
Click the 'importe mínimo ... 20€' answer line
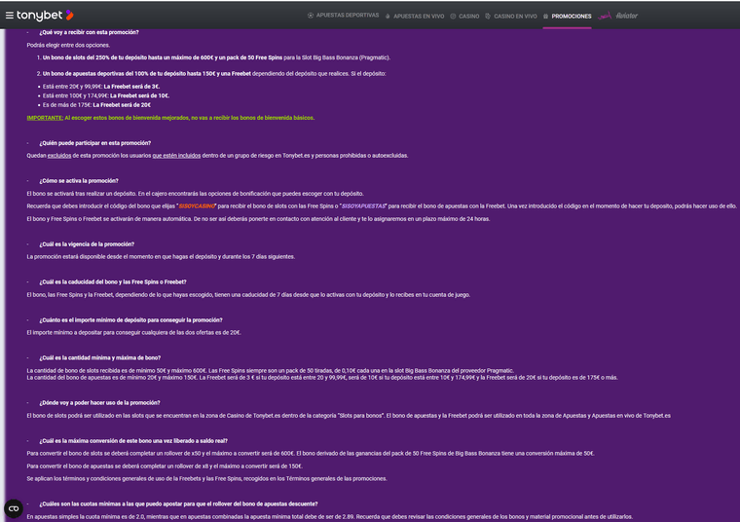coord(133,332)
